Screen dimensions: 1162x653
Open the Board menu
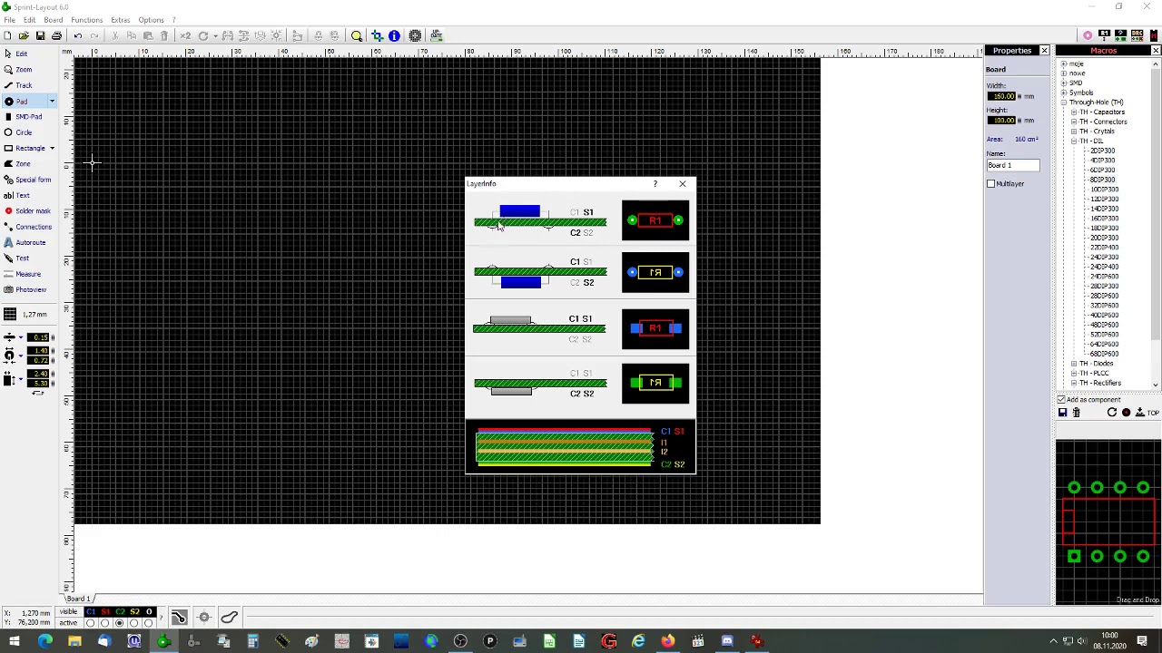coord(54,20)
